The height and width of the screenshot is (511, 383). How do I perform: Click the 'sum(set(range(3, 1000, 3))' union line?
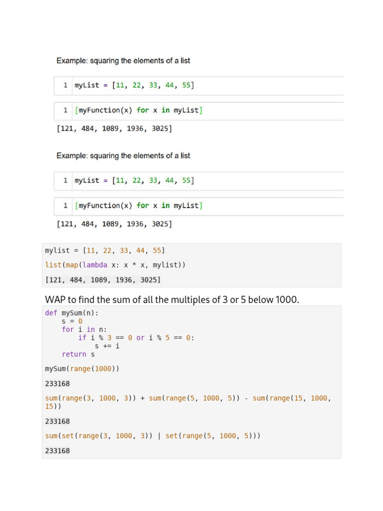pyautogui.click(x=153, y=436)
